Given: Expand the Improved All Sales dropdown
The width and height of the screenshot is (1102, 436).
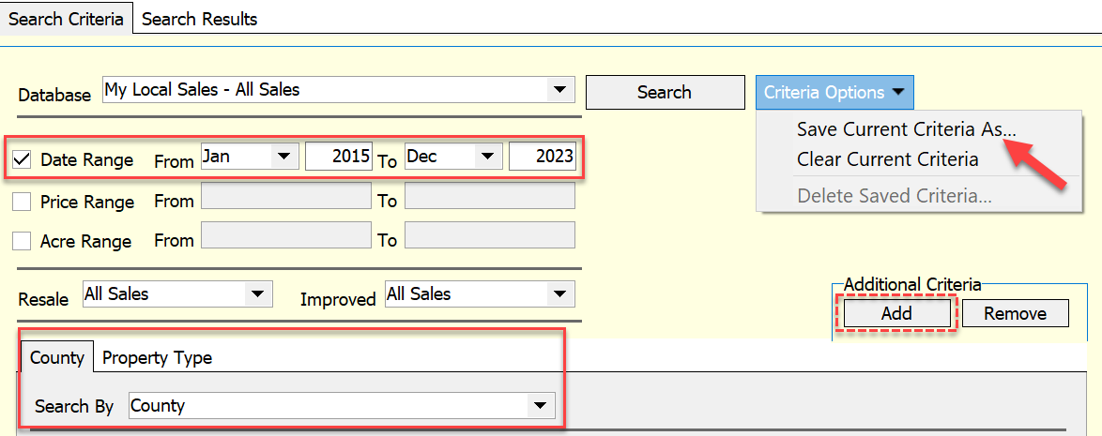Looking at the screenshot, I should click(x=480, y=294).
